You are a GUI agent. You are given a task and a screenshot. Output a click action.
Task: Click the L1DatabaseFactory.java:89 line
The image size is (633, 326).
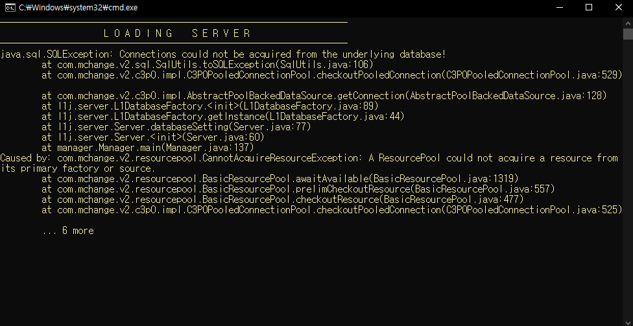tap(210, 106)
